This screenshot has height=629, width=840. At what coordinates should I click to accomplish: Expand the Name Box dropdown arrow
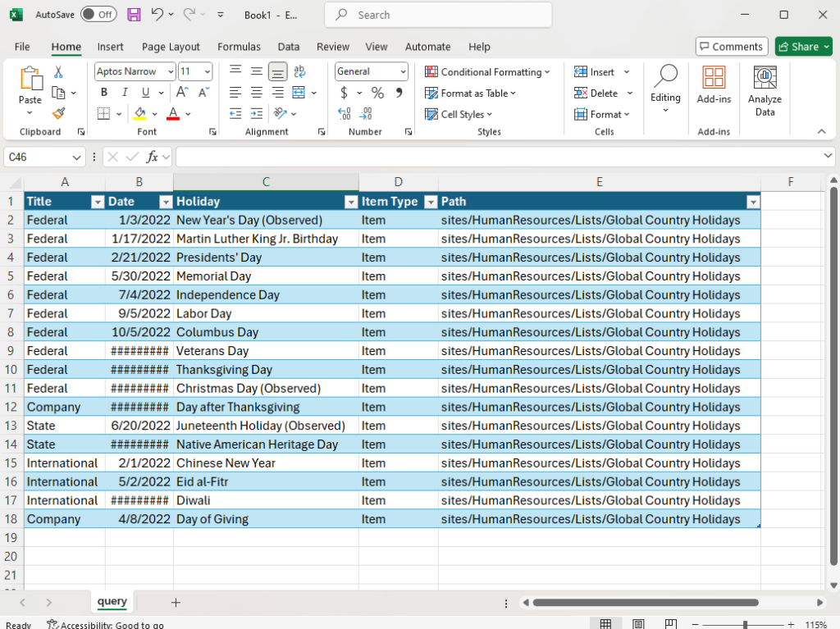tap(76, 157)
